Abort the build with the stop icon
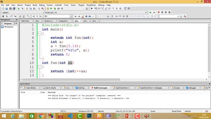211x119 pixels. (62, 9)
